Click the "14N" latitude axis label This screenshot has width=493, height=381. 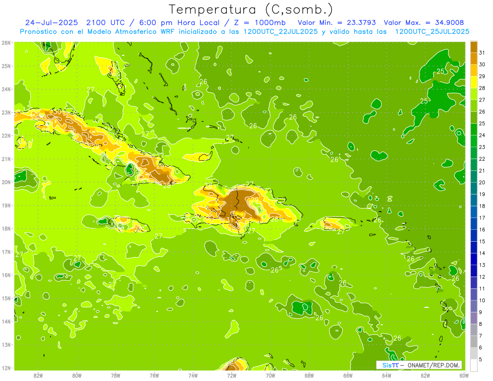click(x=6, y=321)
